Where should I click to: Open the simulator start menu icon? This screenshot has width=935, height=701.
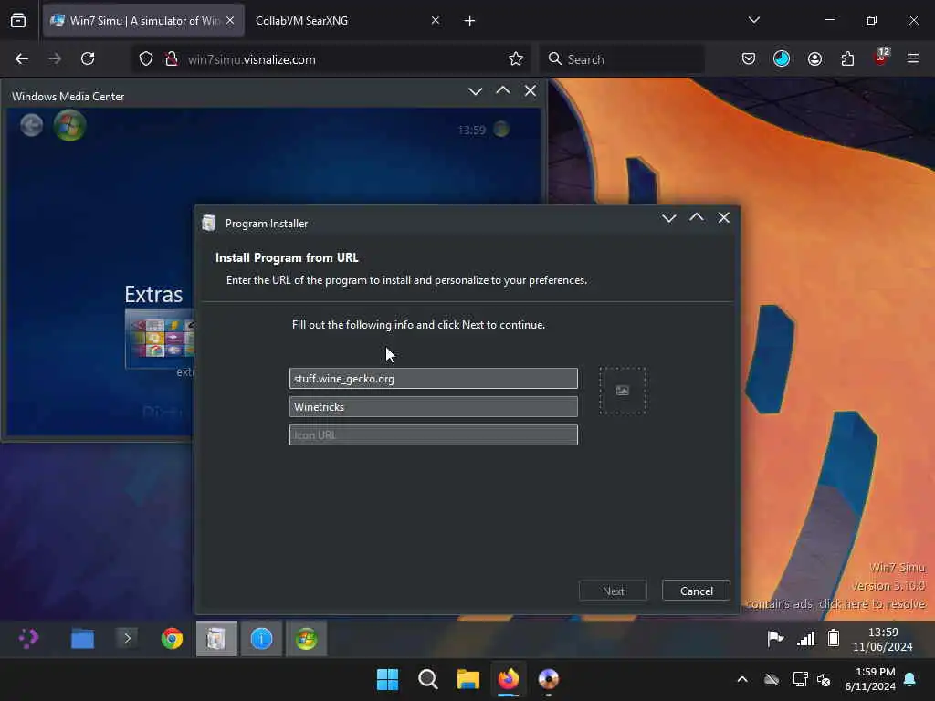point(28,639)
